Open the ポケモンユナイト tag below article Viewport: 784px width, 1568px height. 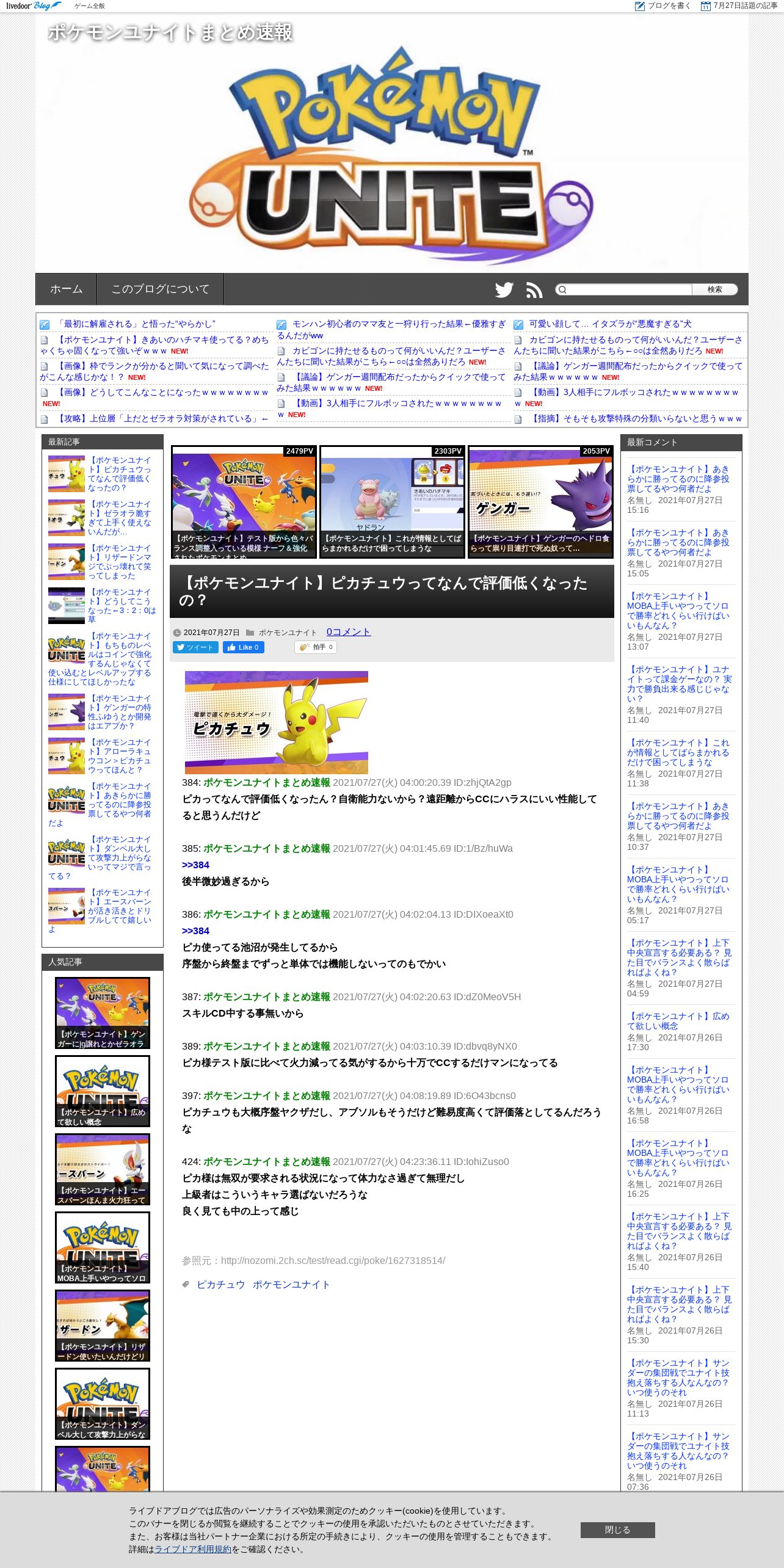(x=291, y=1285)
